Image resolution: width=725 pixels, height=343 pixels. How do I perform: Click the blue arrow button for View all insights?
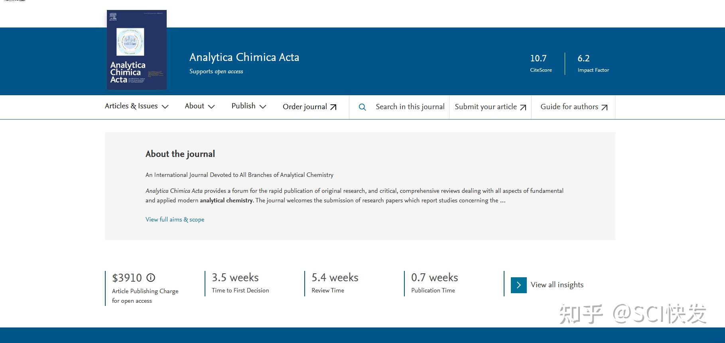tap(519, 285)
